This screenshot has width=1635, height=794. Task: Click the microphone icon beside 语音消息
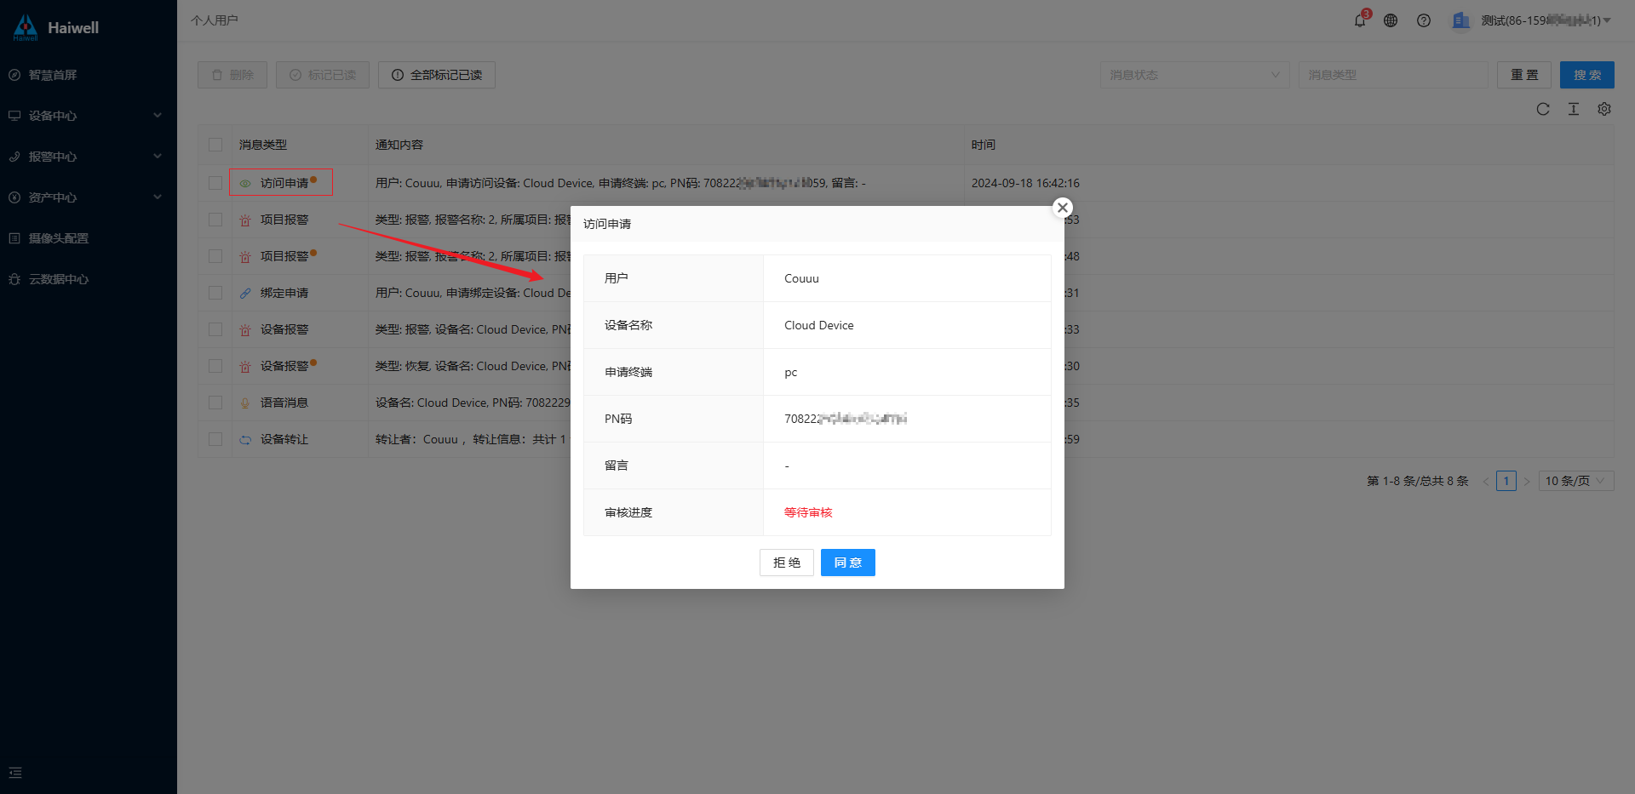coord(245,403)
